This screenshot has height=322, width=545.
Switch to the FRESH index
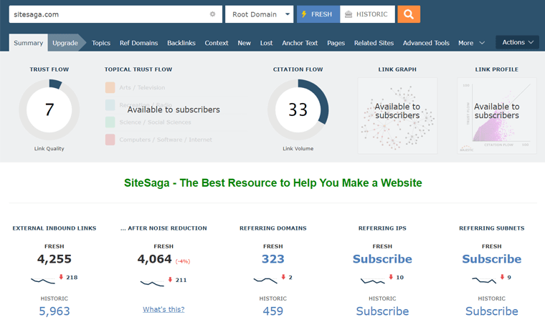[x=318, y=14]
